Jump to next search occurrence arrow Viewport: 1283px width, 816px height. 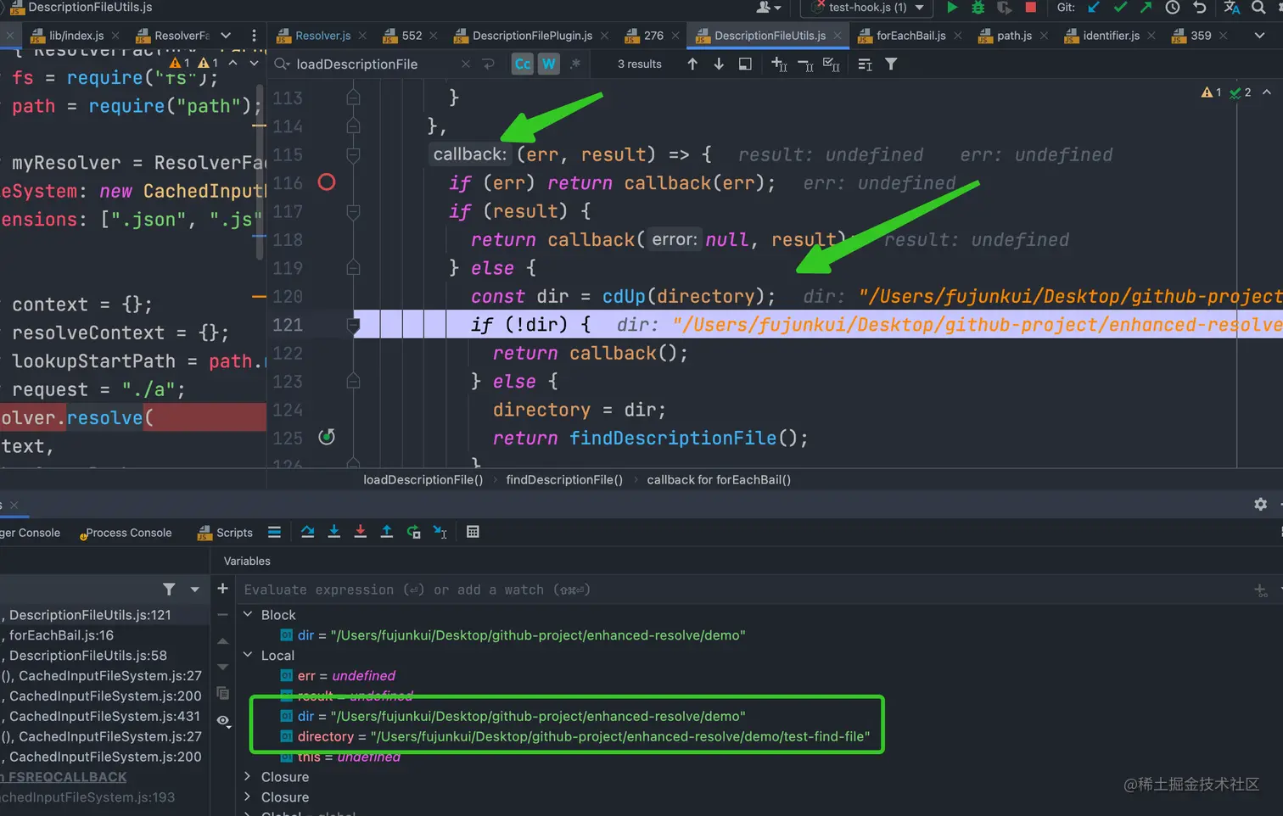(719, 64)
